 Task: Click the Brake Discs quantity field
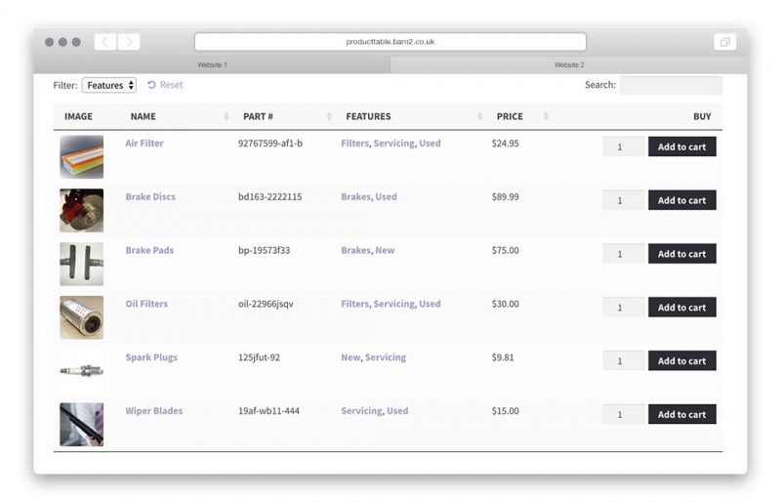coord(624,200)
